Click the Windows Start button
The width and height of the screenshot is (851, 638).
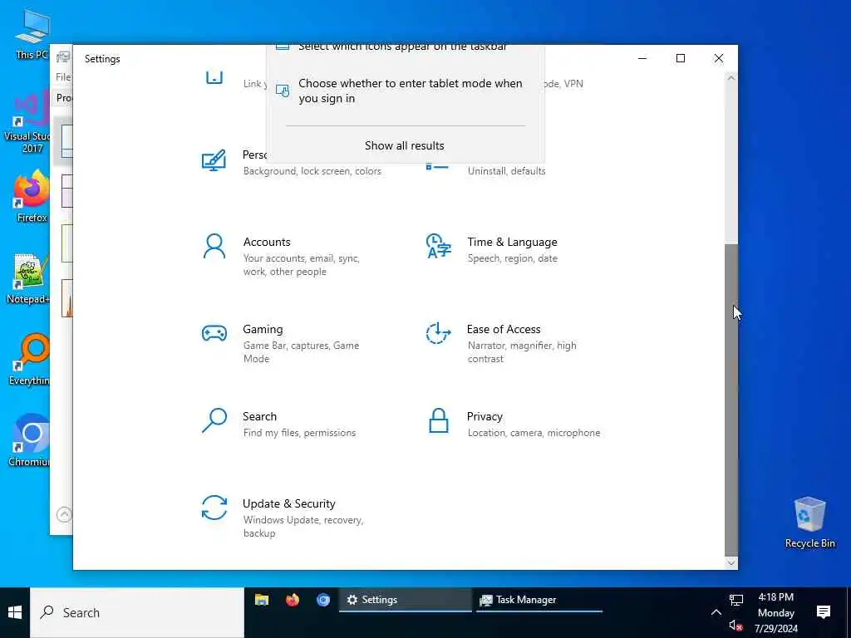click(15, 612)
